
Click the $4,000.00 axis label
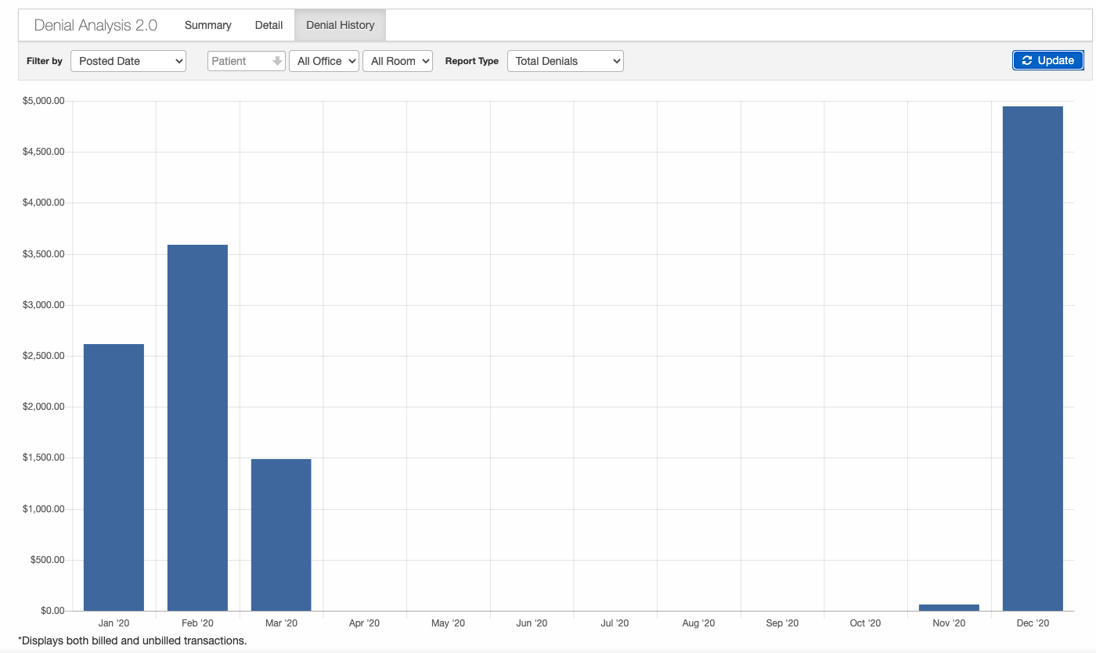tap(44, 203)
